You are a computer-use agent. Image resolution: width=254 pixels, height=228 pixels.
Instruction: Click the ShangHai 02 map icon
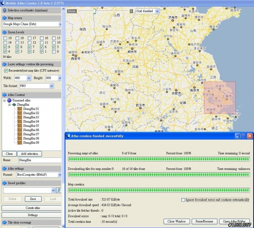pos(19,113)
